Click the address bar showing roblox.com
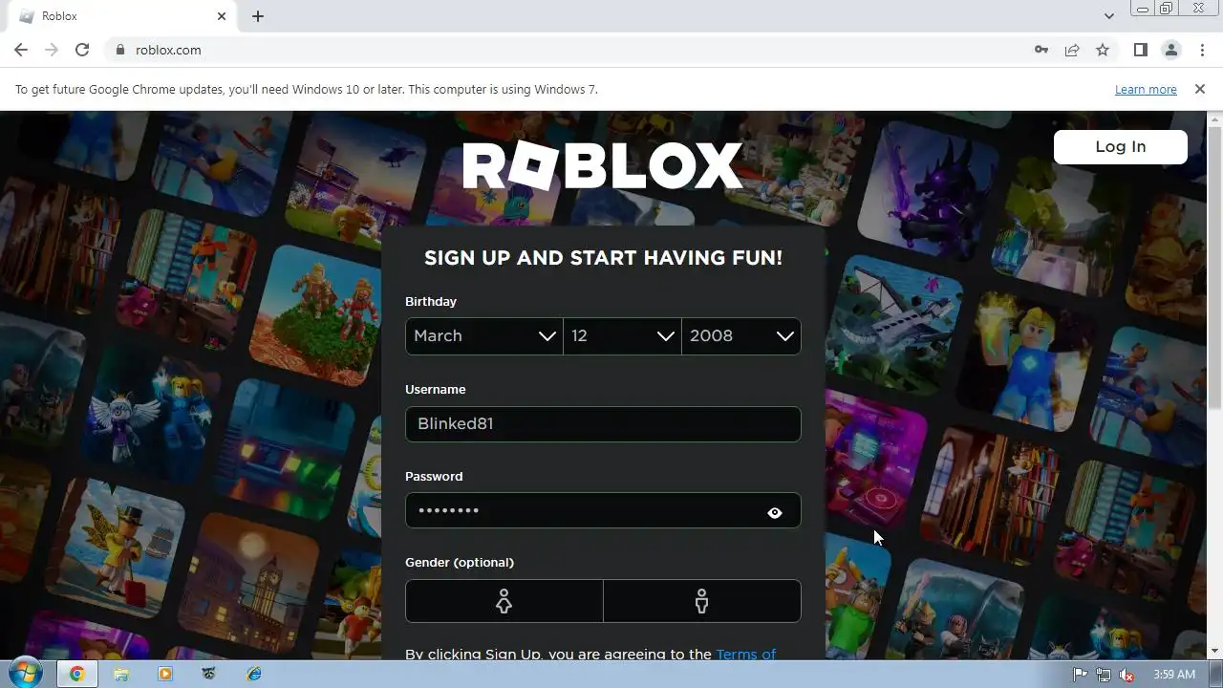 coord(573,50)
